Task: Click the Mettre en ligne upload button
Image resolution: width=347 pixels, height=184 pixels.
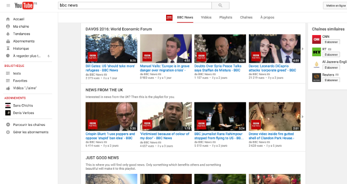Action: point(335,6)
